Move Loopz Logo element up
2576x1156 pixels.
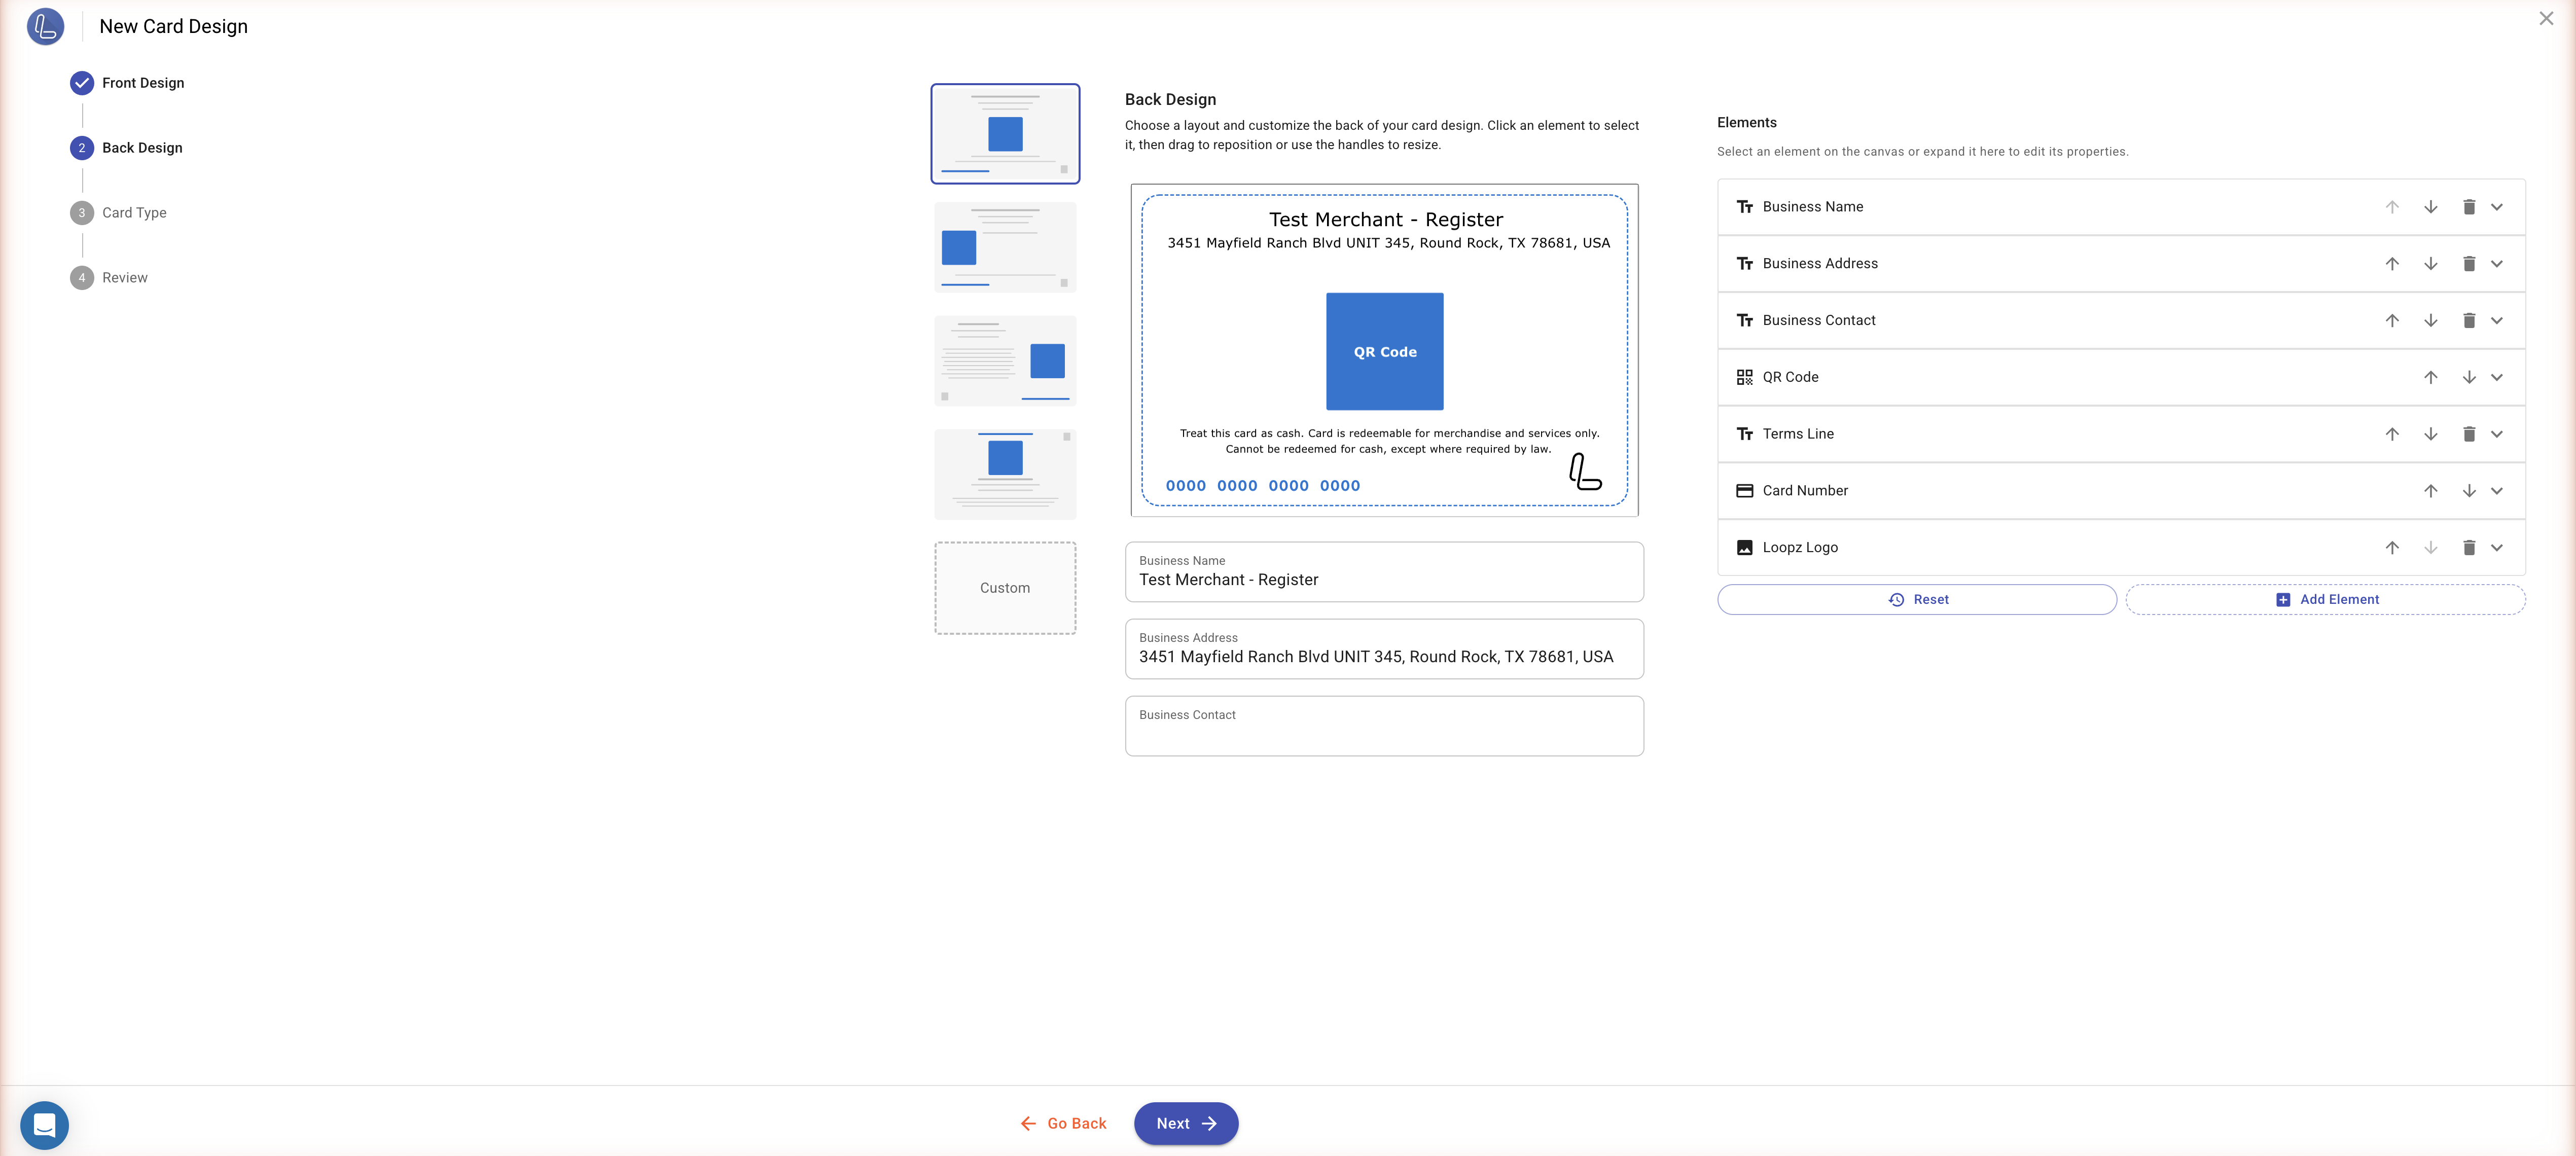point(2392,548)
